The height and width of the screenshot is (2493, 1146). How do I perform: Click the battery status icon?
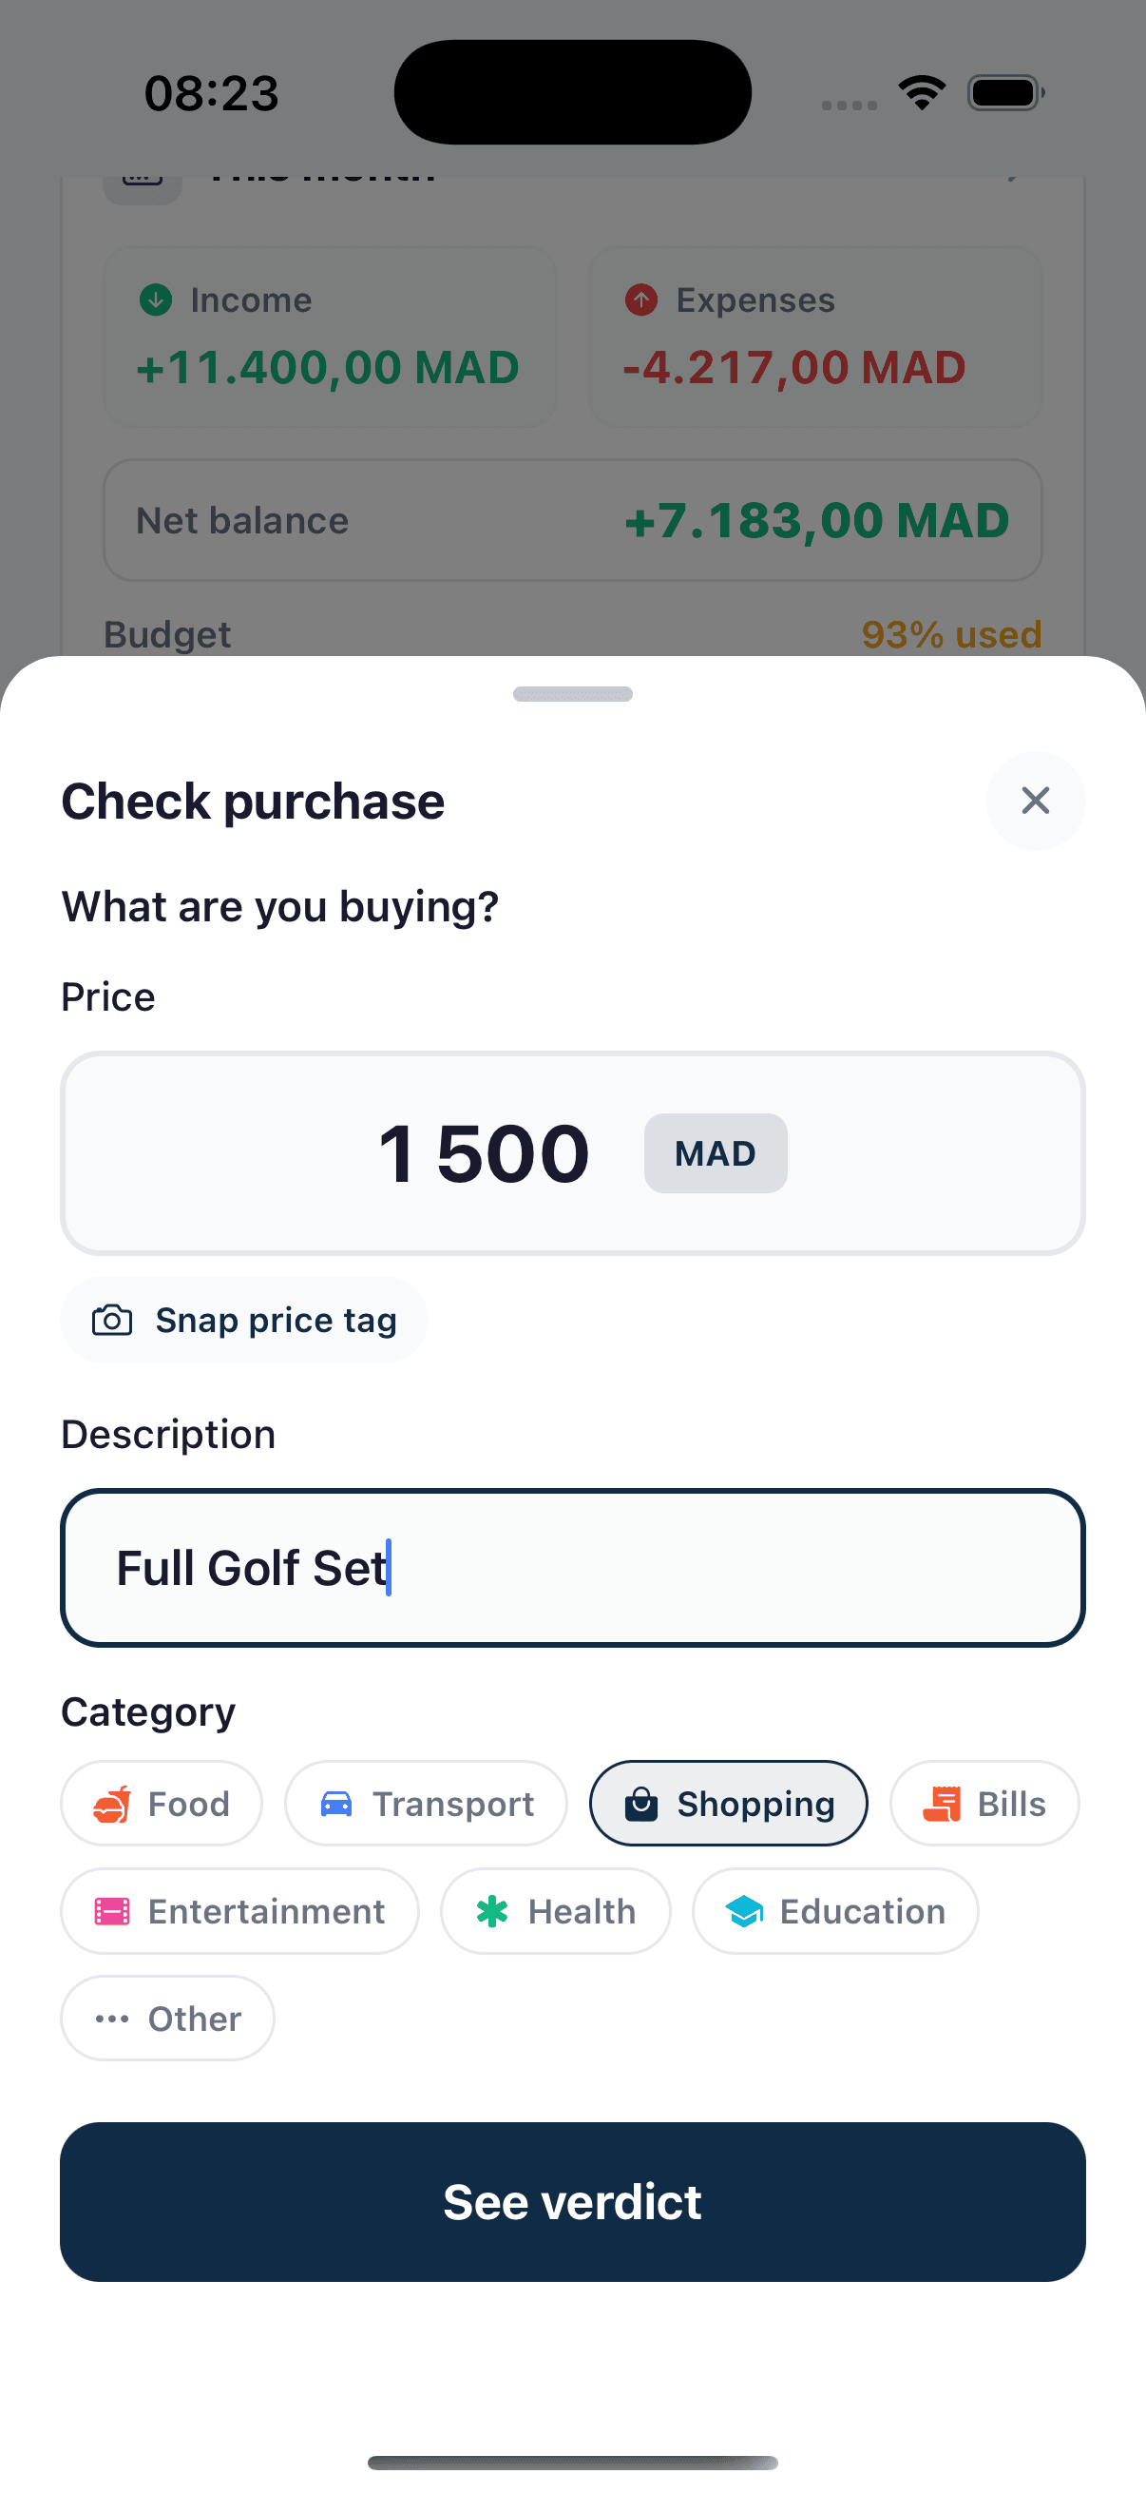(1005, 93)
